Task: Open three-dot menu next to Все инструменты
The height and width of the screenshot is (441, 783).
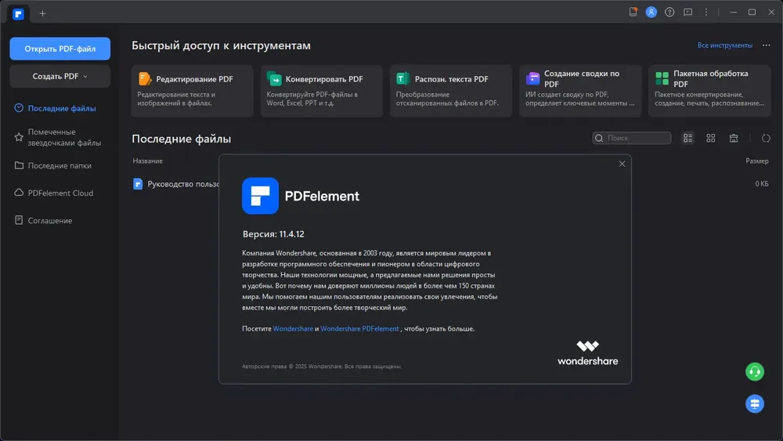Action: point(767,45)
